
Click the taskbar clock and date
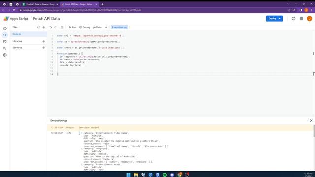308,175
